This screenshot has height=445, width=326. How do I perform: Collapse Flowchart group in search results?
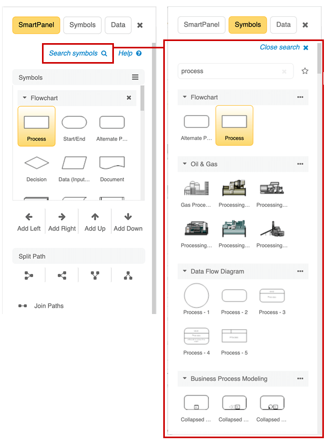185,97
